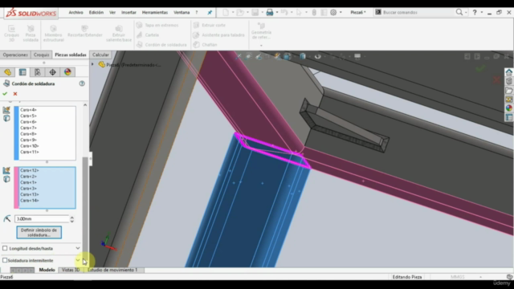Select the Extruir corte tool
The image size is (514, 289).
210,25
